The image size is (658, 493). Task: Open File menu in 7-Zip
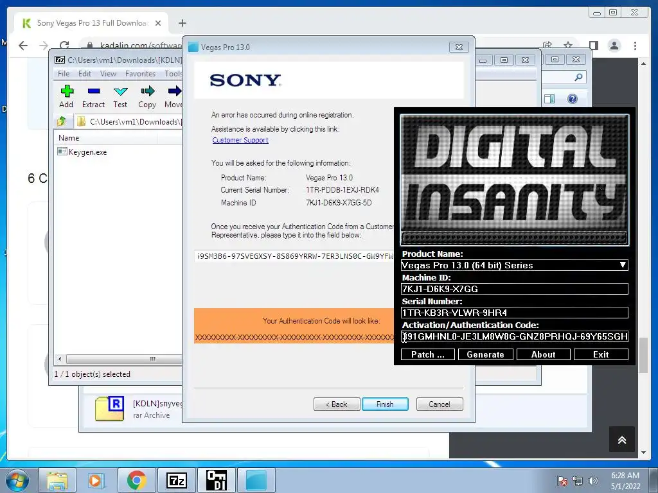(64, 74)
